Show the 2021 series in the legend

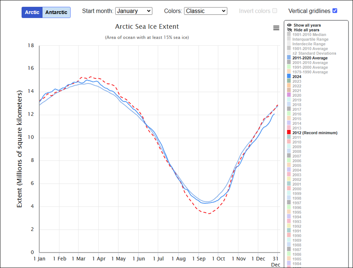(297, 91)
